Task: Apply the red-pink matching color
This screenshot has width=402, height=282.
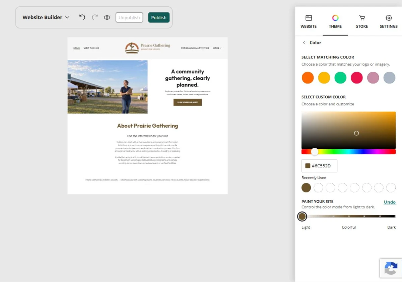Action: point(357,78)
